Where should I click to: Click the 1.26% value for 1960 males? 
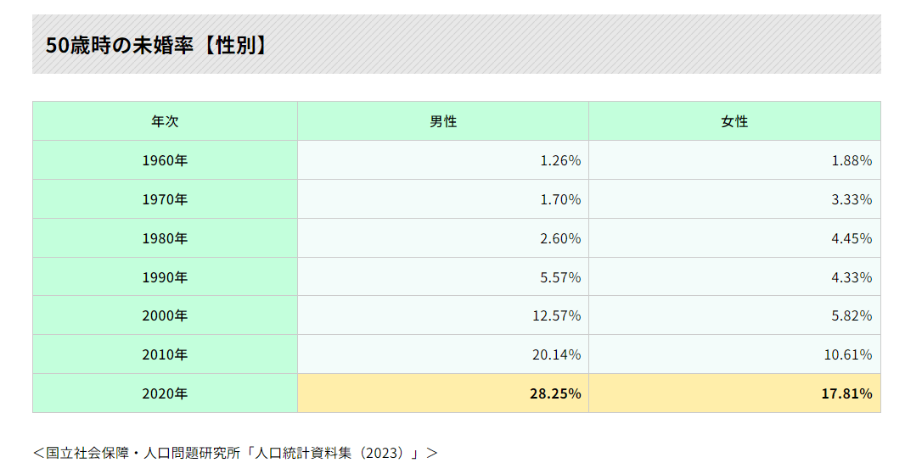[x=560, y=160]
